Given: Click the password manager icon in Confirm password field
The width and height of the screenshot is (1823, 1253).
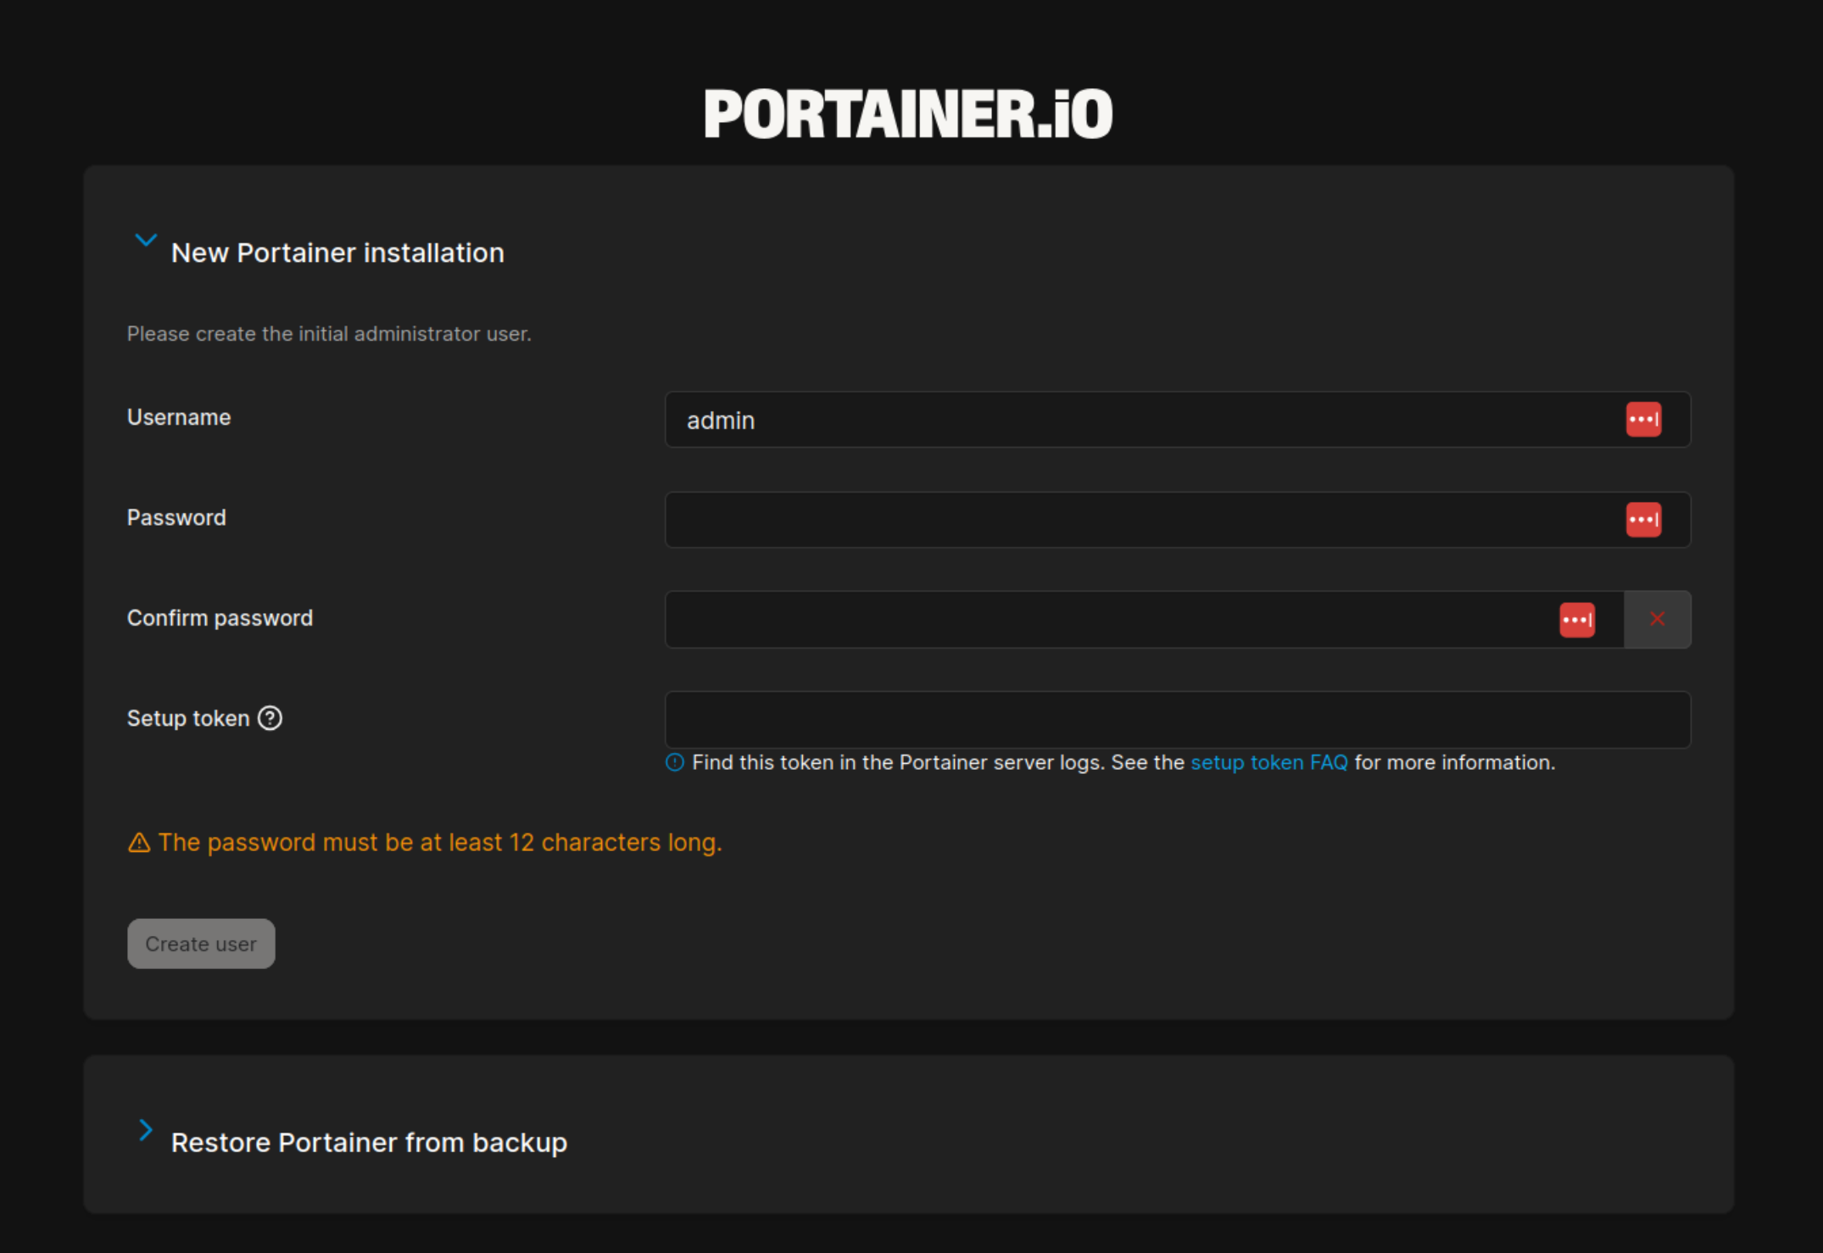Looking at the screenshot, I should coord(1577,620).
